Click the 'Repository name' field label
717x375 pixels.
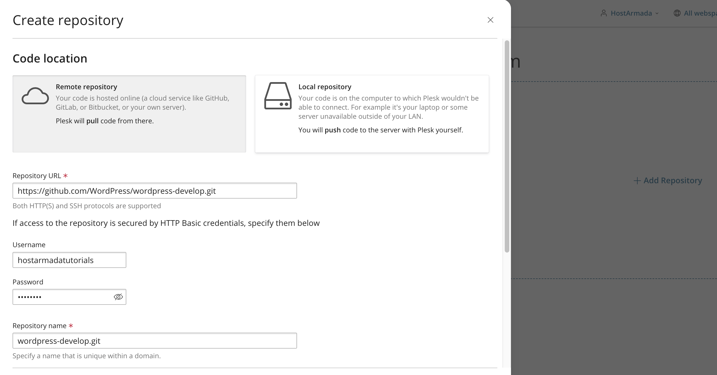pos(40,326)
